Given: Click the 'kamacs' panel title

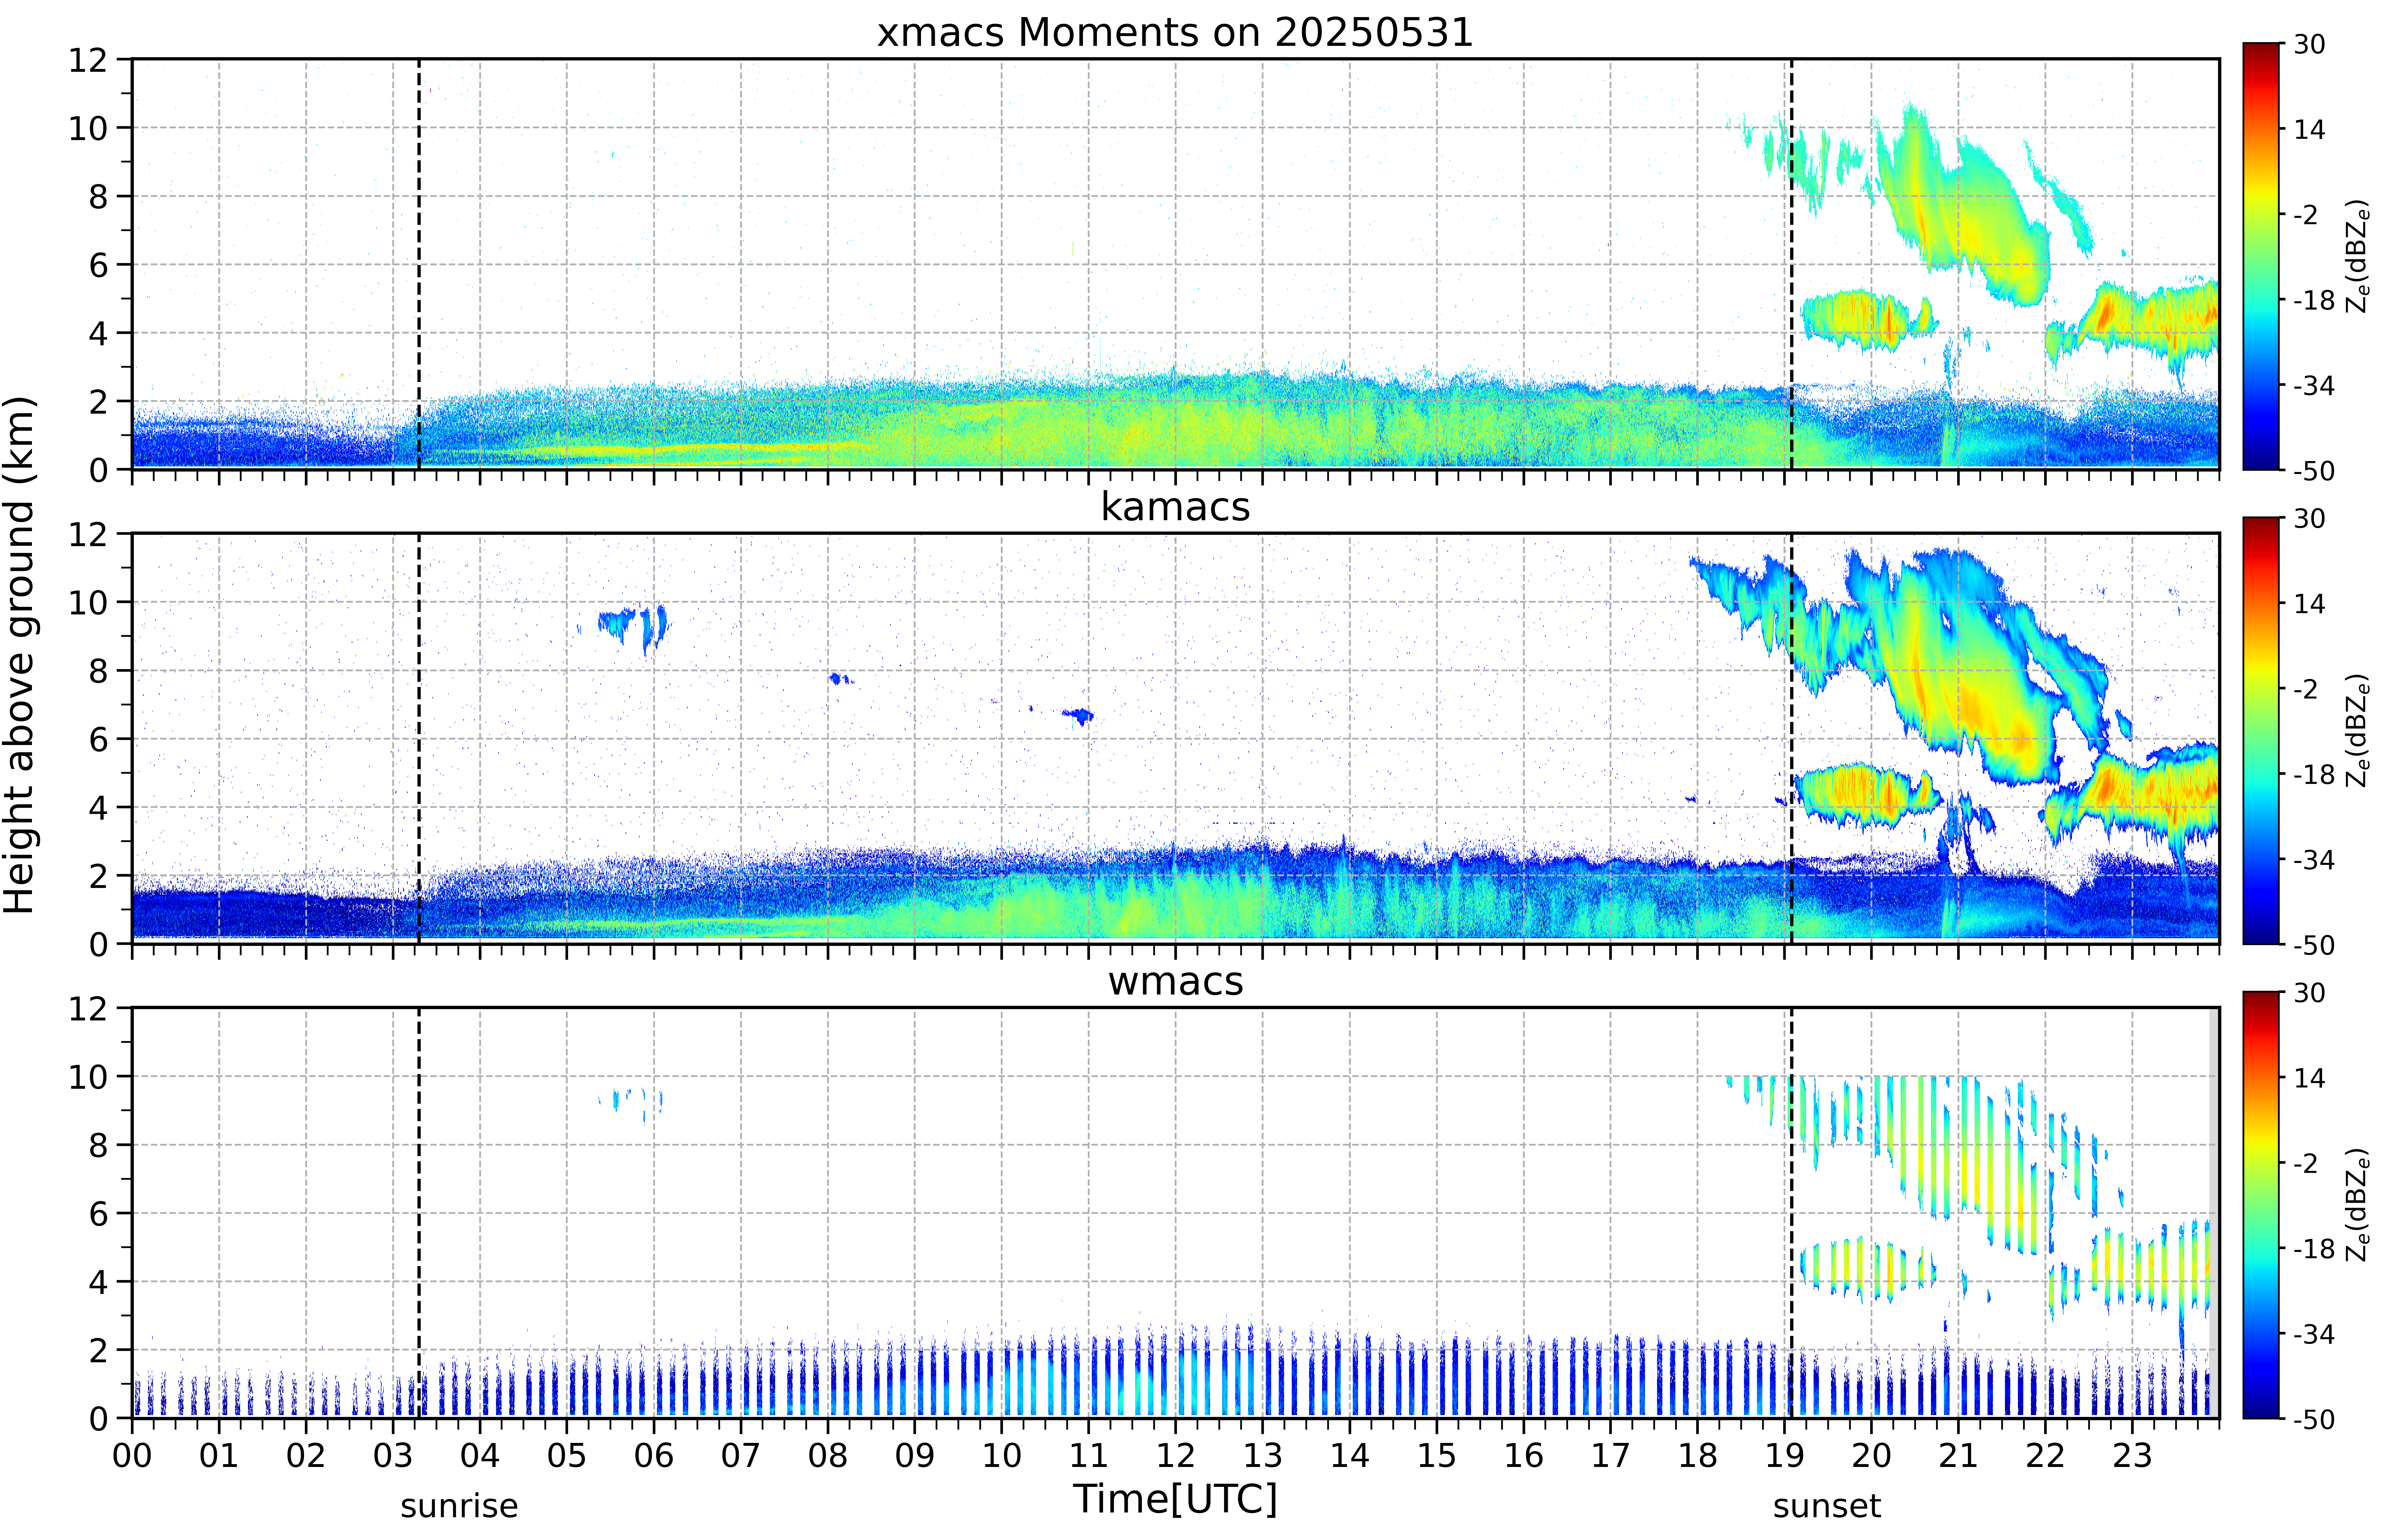Looking at the screenshot, I should [x=1175, y=507].
